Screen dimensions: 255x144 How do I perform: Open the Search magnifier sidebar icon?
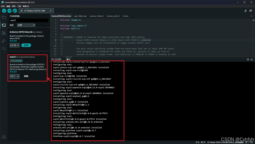click(4, 49)
